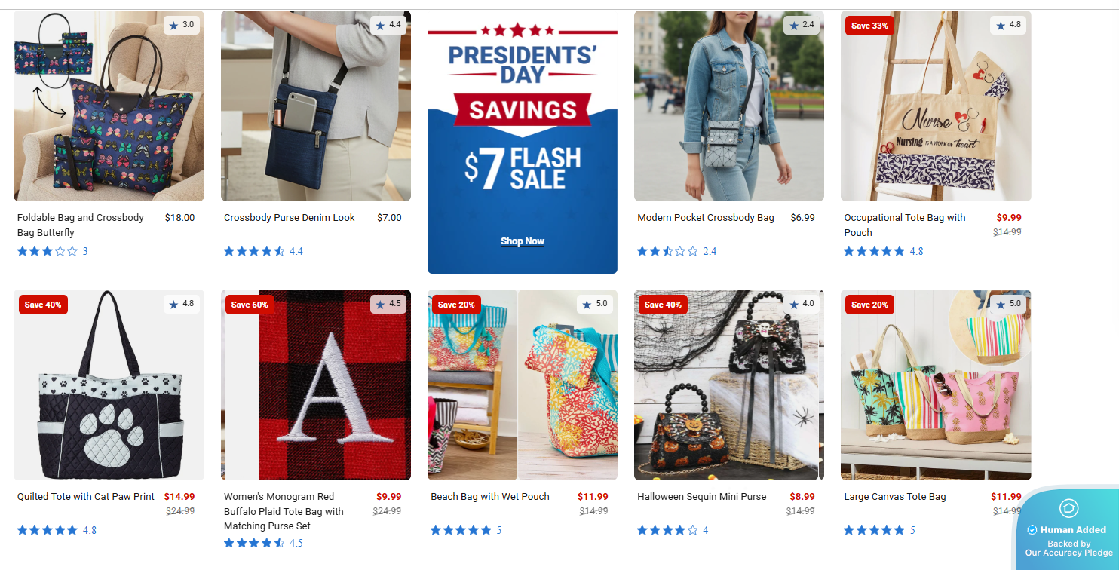This screenshot has width=1119, height=570.
Task: Open Beach Bag with Wet Pouch title link
Action: pos(490,497)
